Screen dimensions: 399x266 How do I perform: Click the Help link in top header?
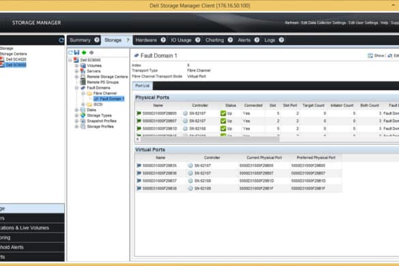click(384, 23)
